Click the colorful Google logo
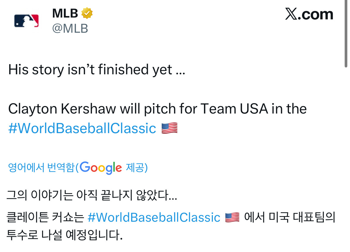 click(101, 168)
